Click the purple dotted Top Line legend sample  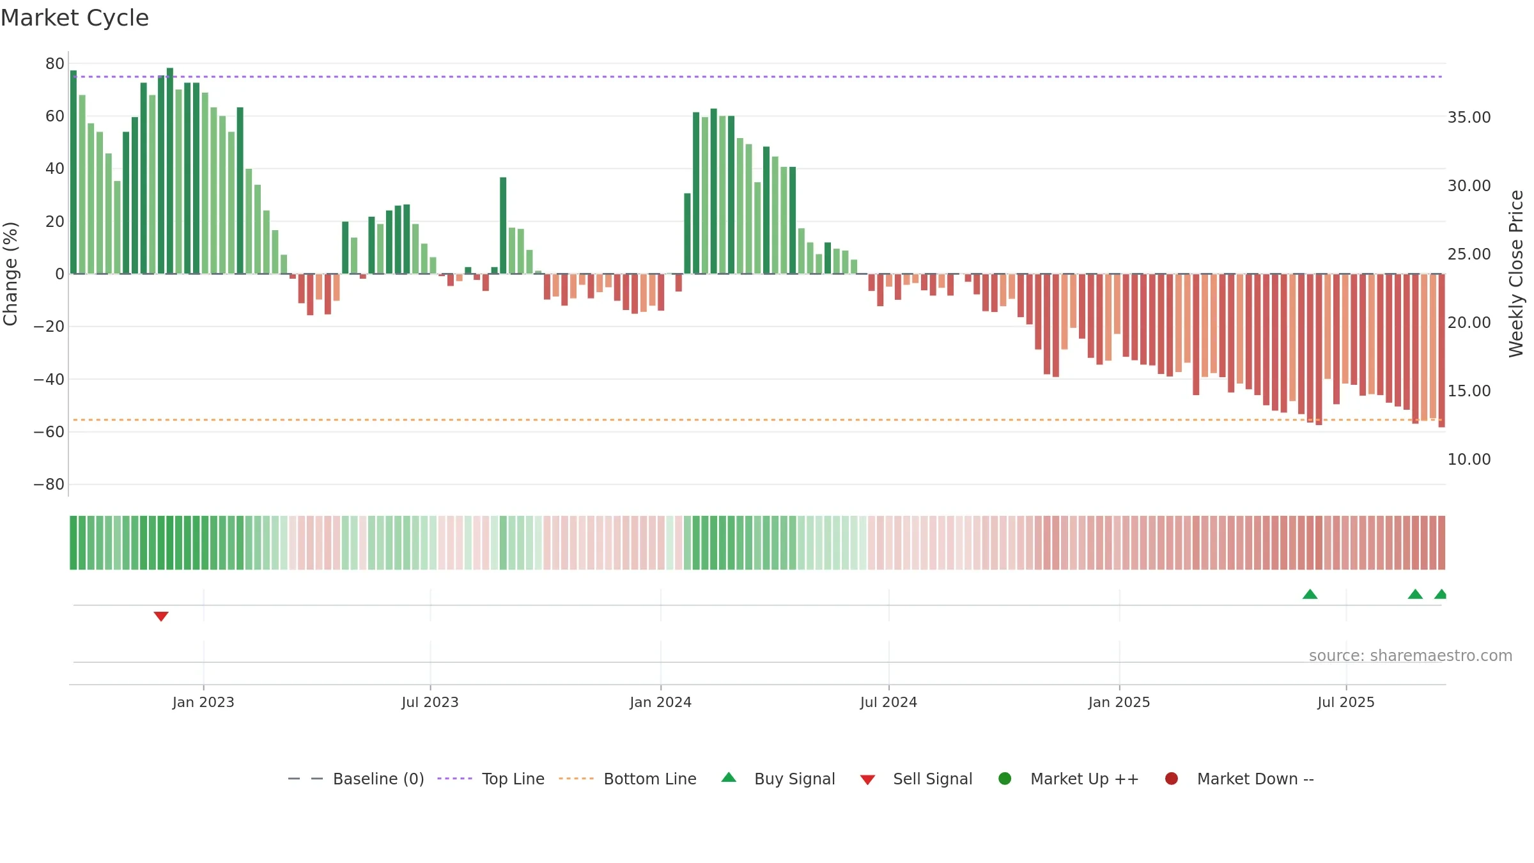454,779
